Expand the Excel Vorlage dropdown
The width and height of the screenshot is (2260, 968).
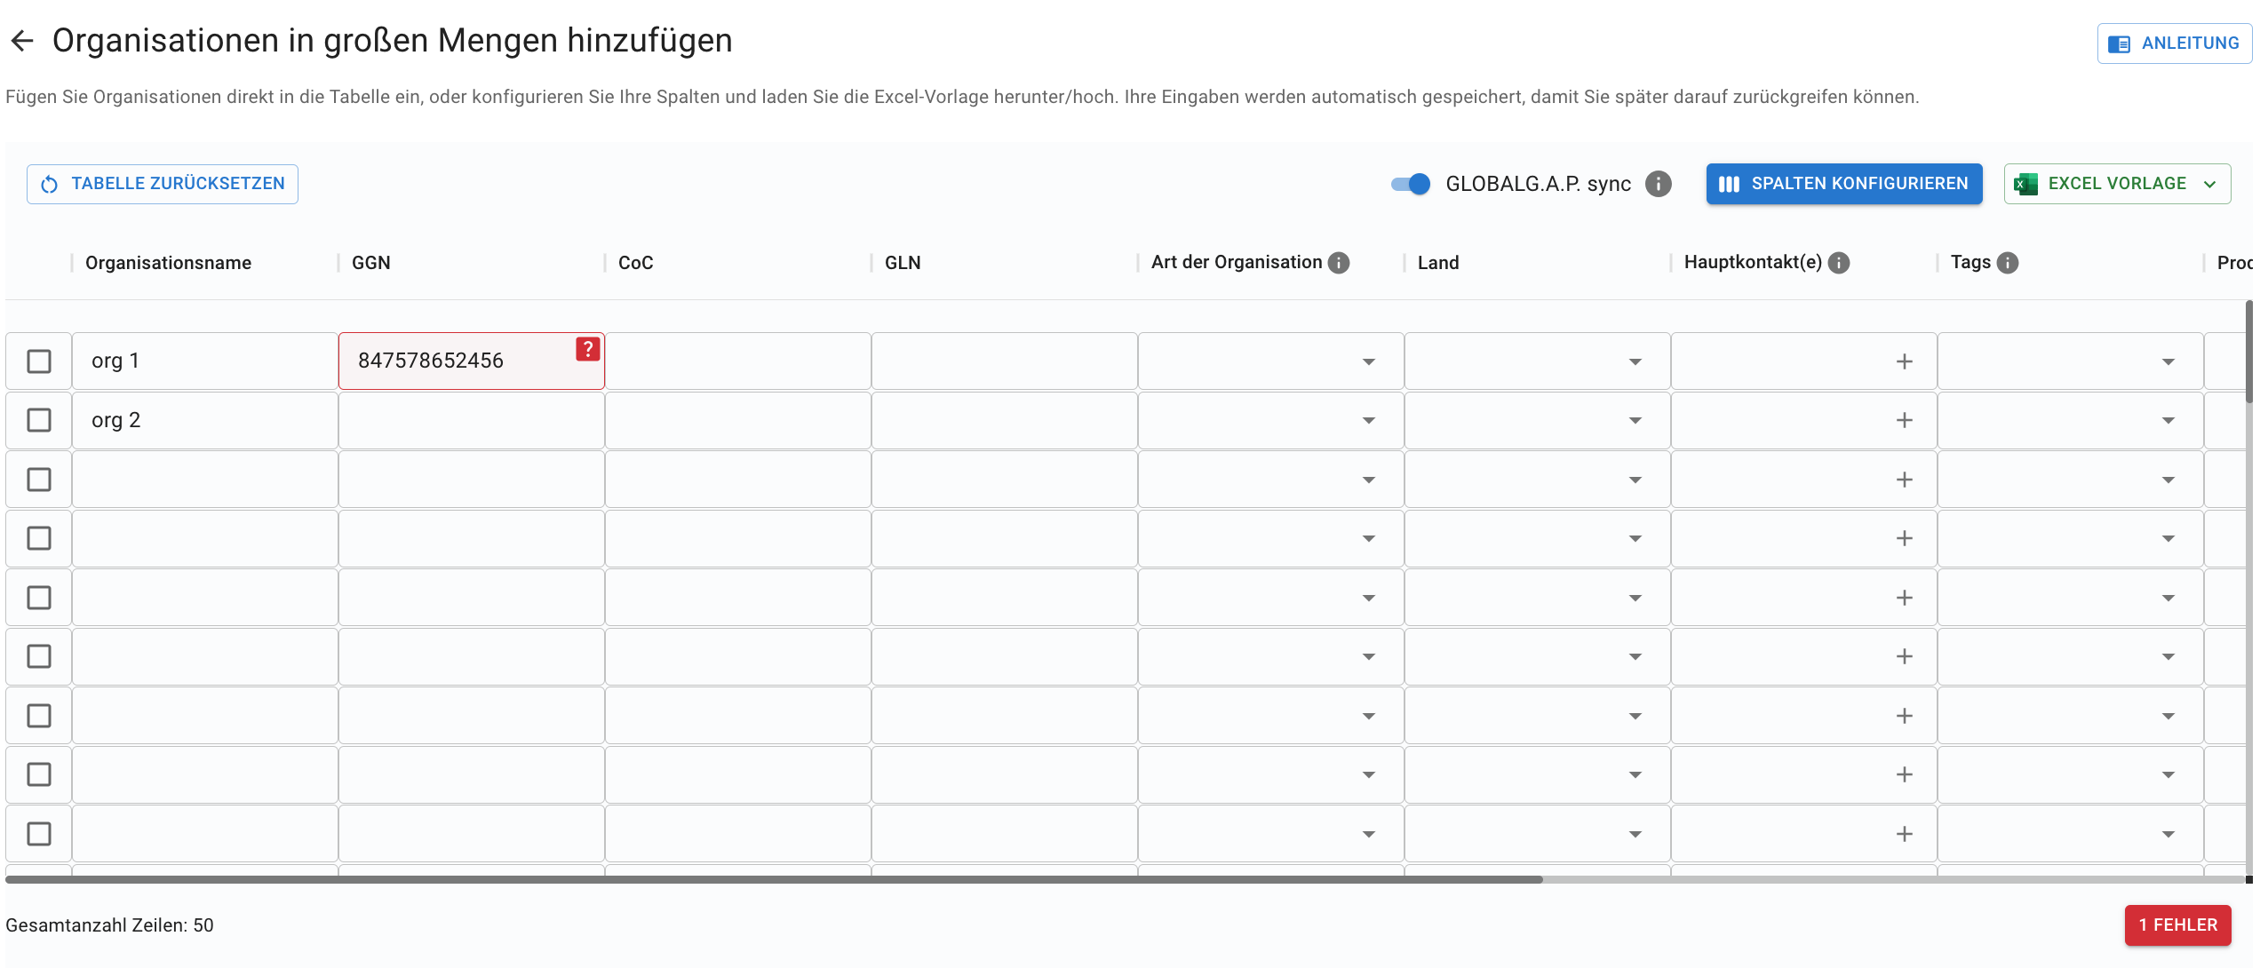(2117, 184)
